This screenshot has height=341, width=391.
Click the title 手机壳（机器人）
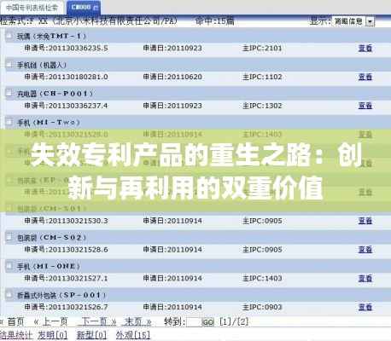[x=42, y=65]
